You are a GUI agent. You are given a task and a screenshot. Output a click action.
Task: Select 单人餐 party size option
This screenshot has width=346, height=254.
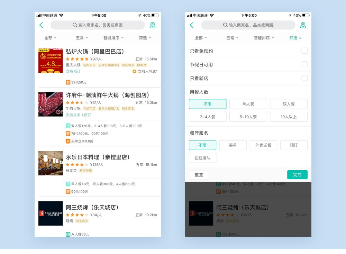pyautogui.click(x=248, y=104)
